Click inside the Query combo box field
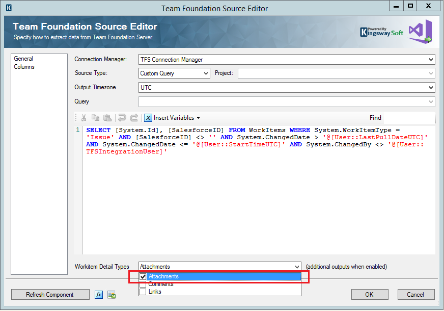The width and height of the screenshot is (444, 311). [x=255, y=101]
